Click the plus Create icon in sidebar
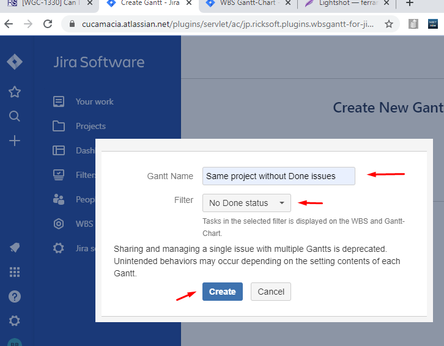 pos(15,141)
